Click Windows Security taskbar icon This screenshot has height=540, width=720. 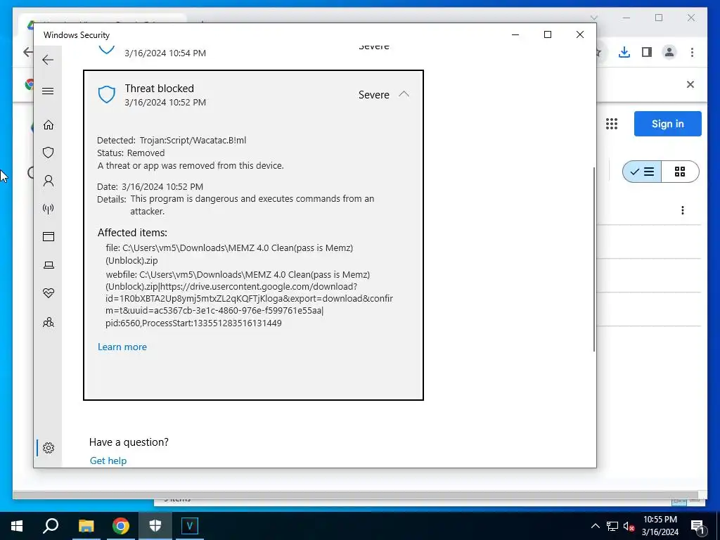(x=155, y=526)
